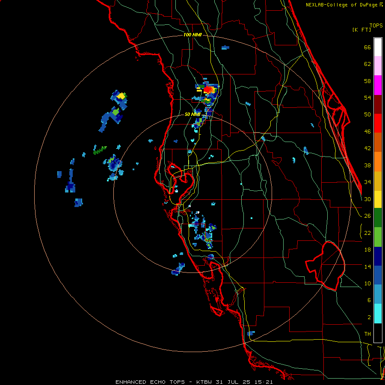Click the 42 legend value
Image resolution: width=385 pixels, height=385 pixels.
click(x=367, y=148)
